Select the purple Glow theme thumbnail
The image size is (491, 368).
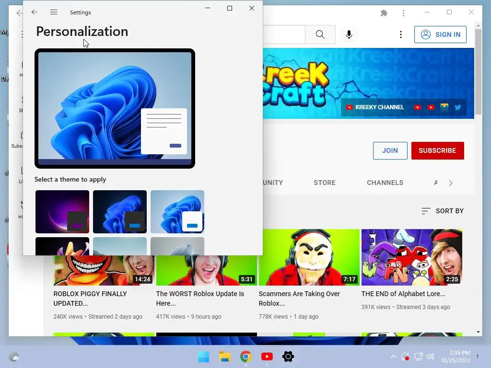pyautogui.click(x=62, y=211)
